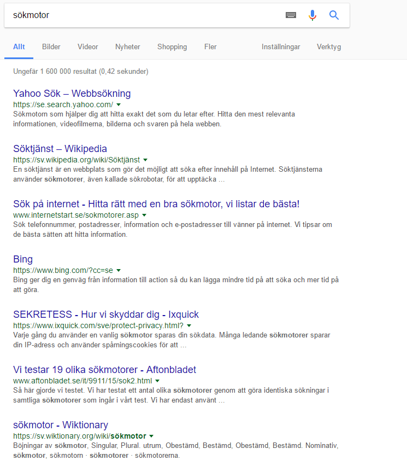Open the Yahoo Sök – Webbsökning result

coord(72,94)
